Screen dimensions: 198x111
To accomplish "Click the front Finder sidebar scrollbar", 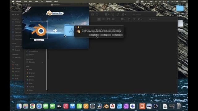I will click(47, 70).
